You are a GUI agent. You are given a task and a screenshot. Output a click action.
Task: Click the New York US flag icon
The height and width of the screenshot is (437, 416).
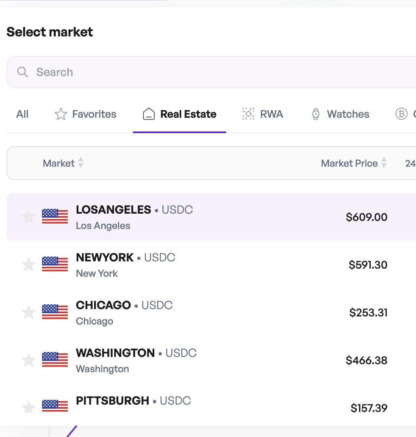pos(55,264)
